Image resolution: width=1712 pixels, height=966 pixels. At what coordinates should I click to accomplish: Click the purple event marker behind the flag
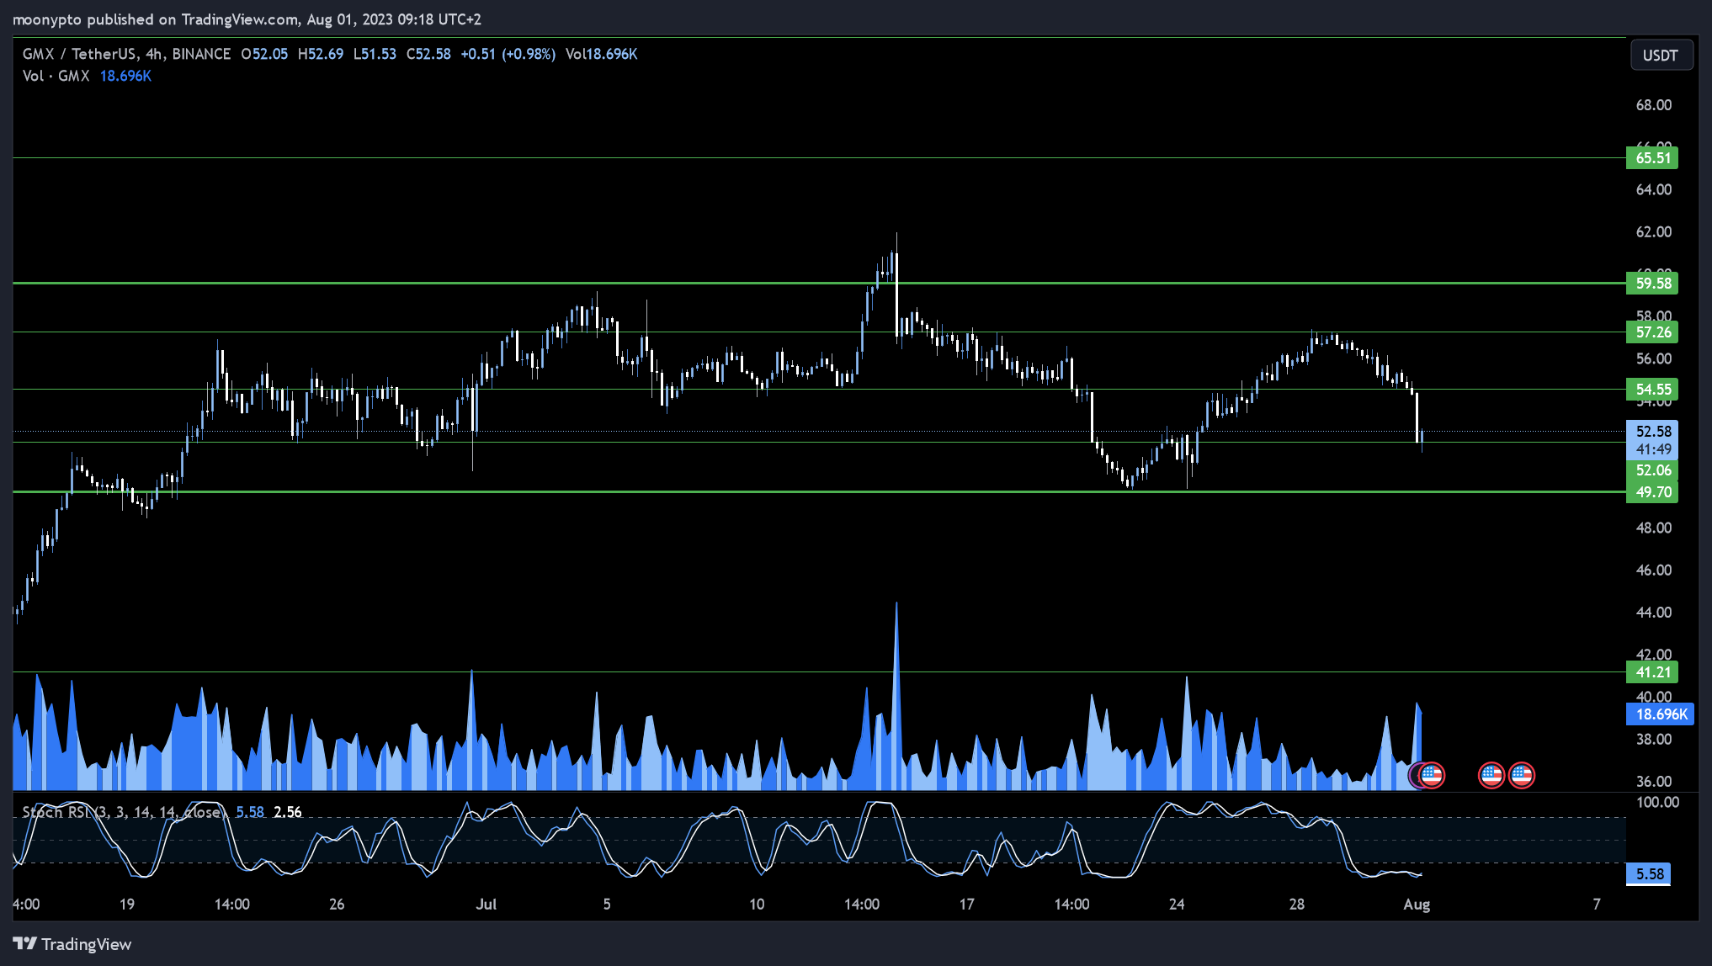1415,775
